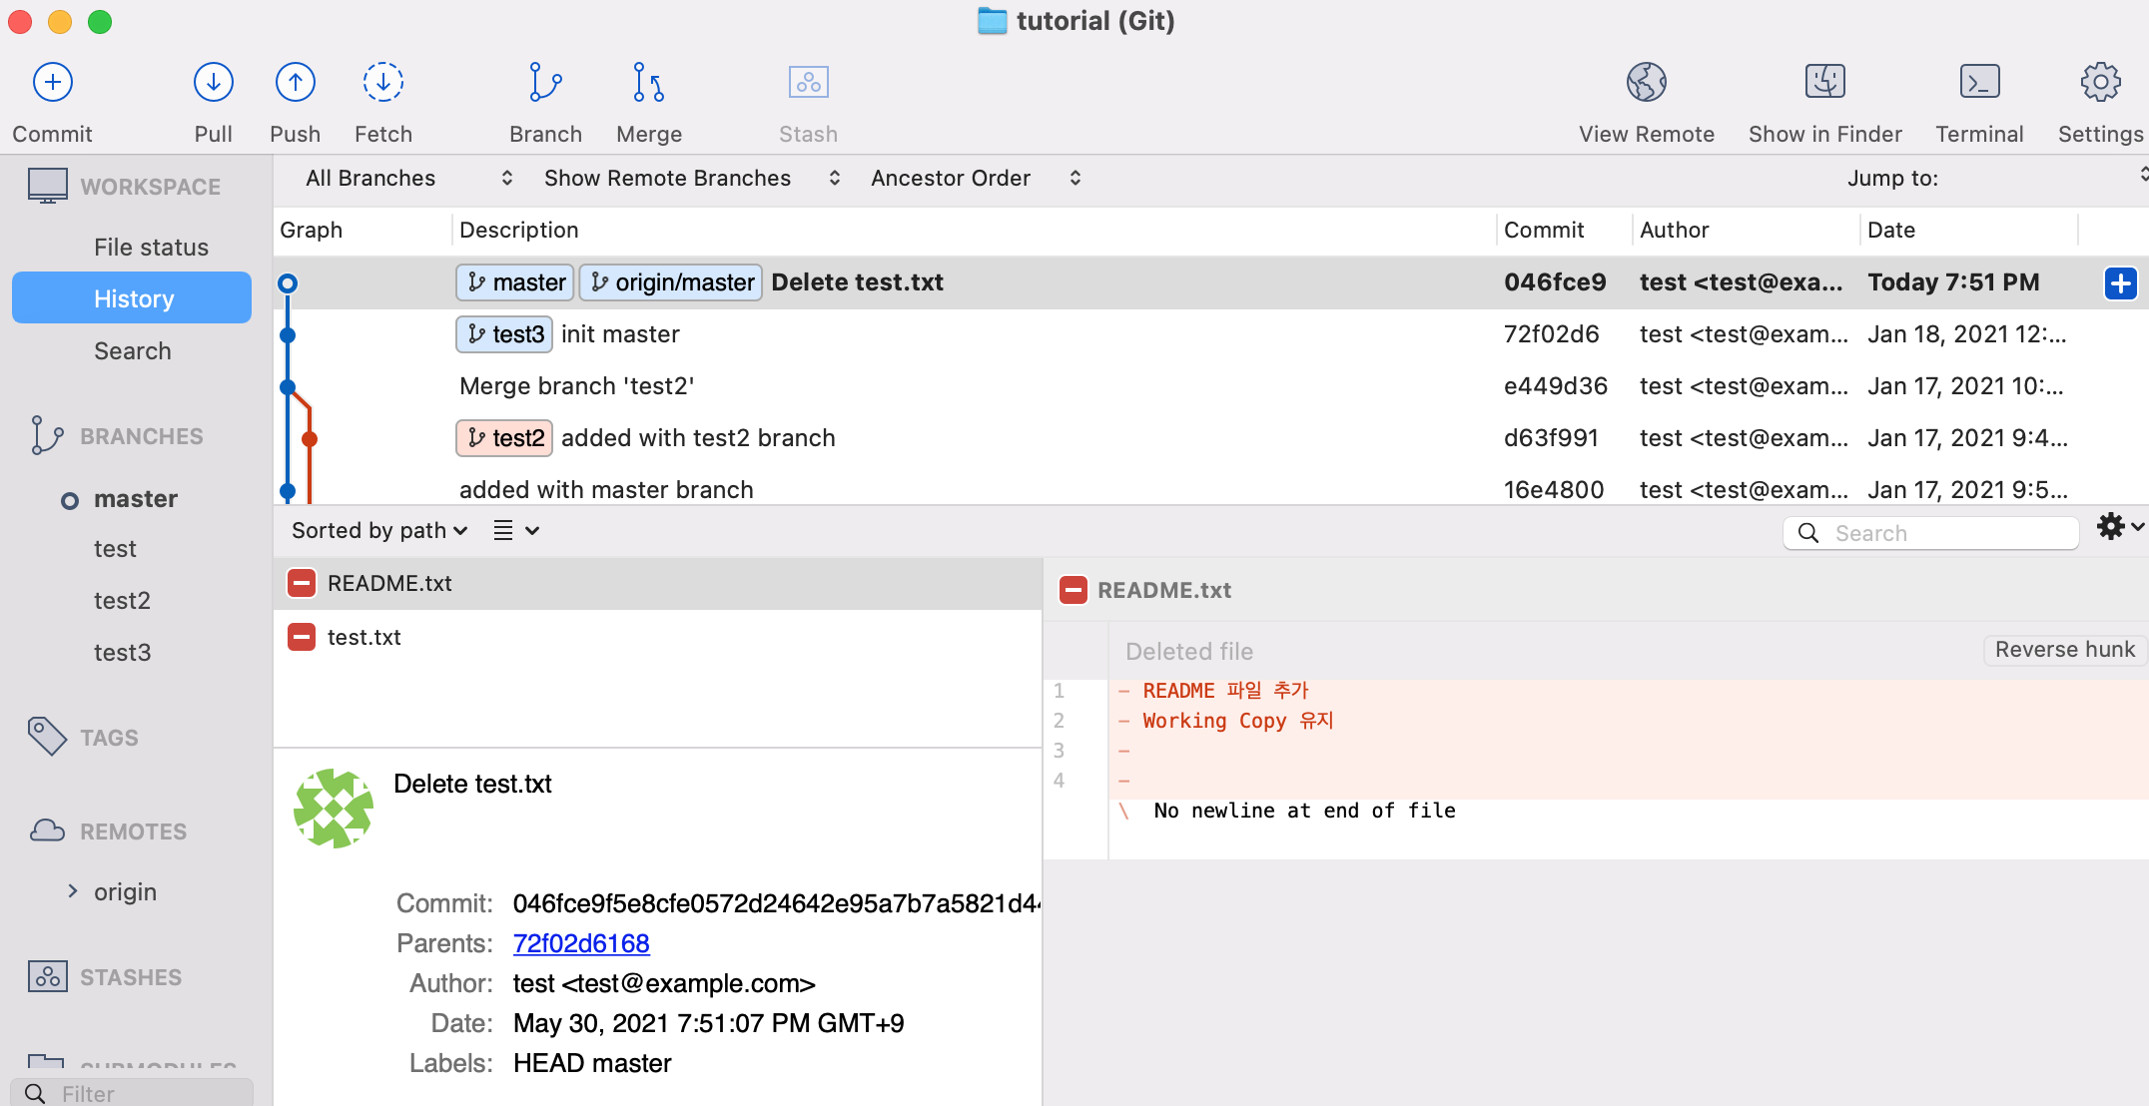2149x1106 pixels.
Task: Click the View Remote globe icon
Action: (1646, 83)
